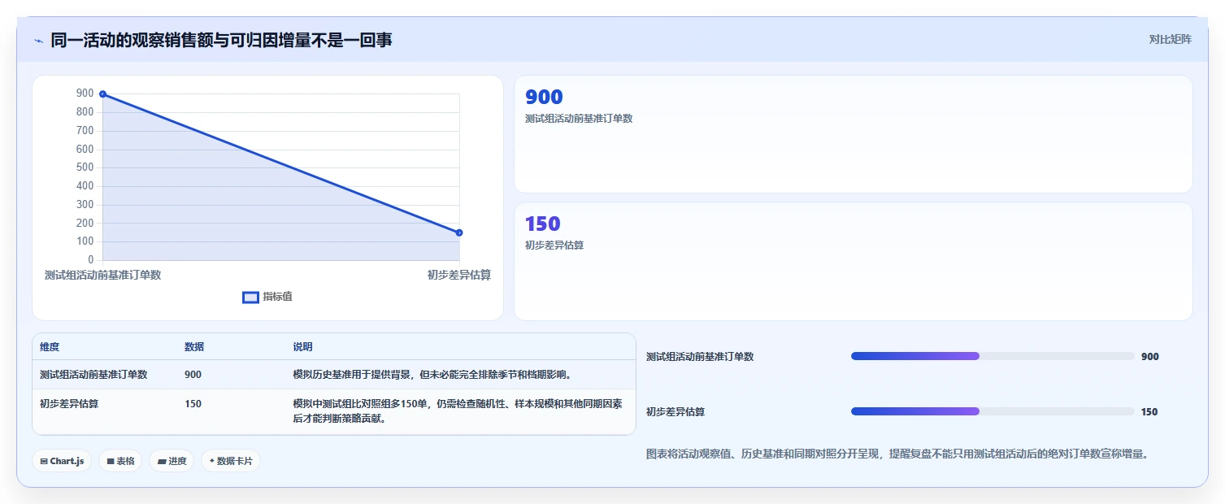Click the 测试组活动前基准订单数 x-axis label

pyautogui.click(x=102, y=275)
